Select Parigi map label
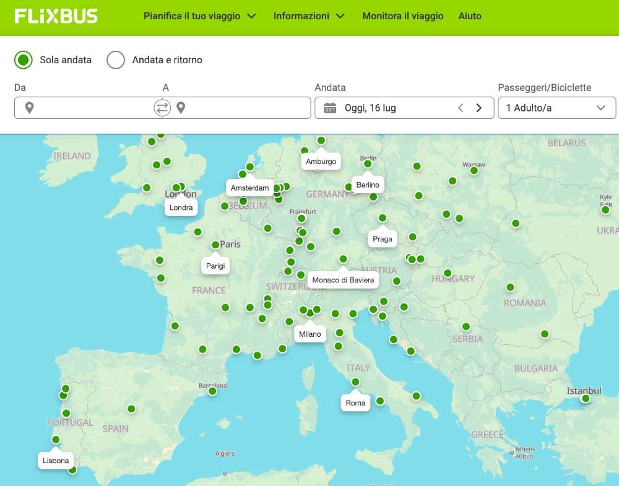The height and width of the screenshot is (486, 619). coord(215,266)
